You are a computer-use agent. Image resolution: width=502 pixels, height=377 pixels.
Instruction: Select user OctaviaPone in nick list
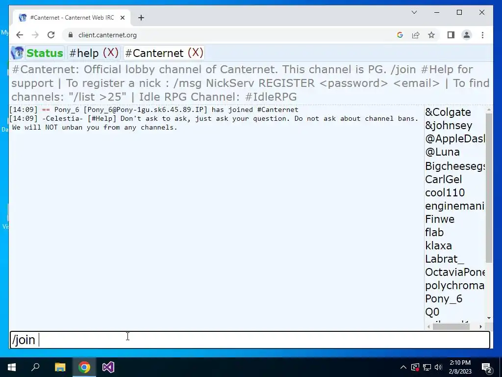[455, 272]
